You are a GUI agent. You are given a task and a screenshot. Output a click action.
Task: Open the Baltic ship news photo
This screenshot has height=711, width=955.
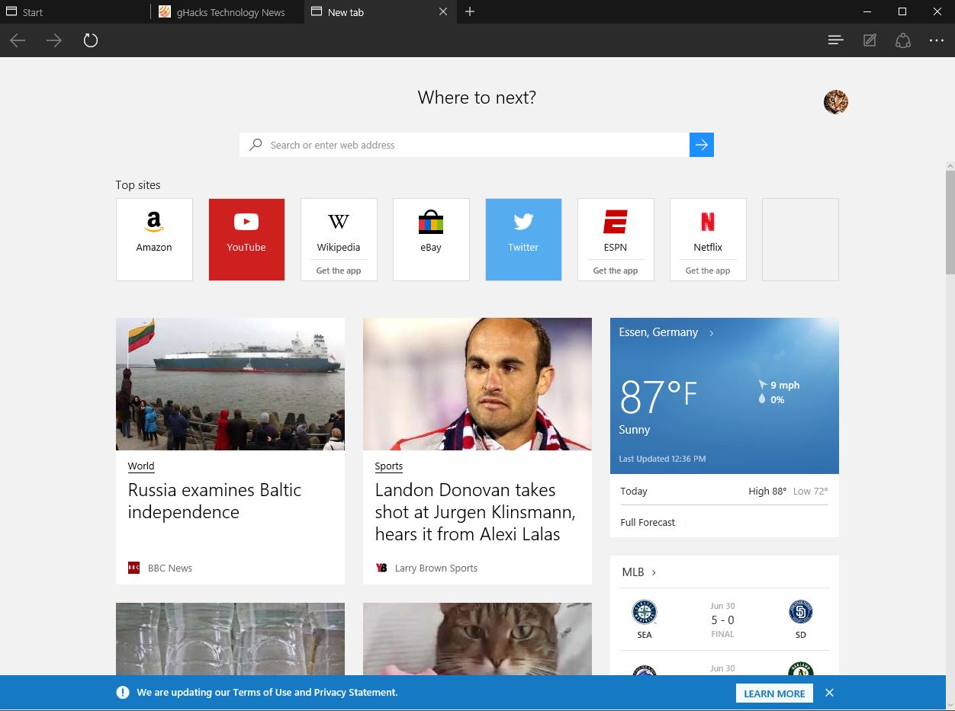click(x=230, y=384)
